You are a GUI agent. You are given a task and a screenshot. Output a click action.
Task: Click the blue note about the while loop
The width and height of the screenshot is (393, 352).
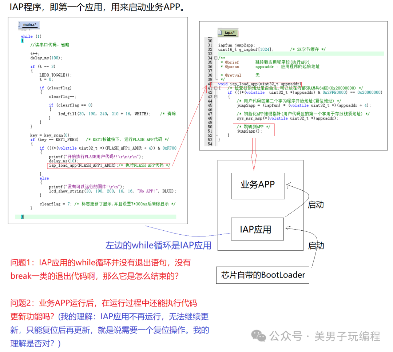tap(159, 246)
